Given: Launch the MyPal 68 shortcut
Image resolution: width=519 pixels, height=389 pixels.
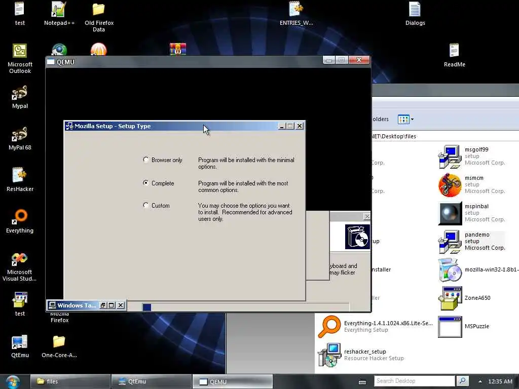Looking at the screenshot, I should pos(20,138).
